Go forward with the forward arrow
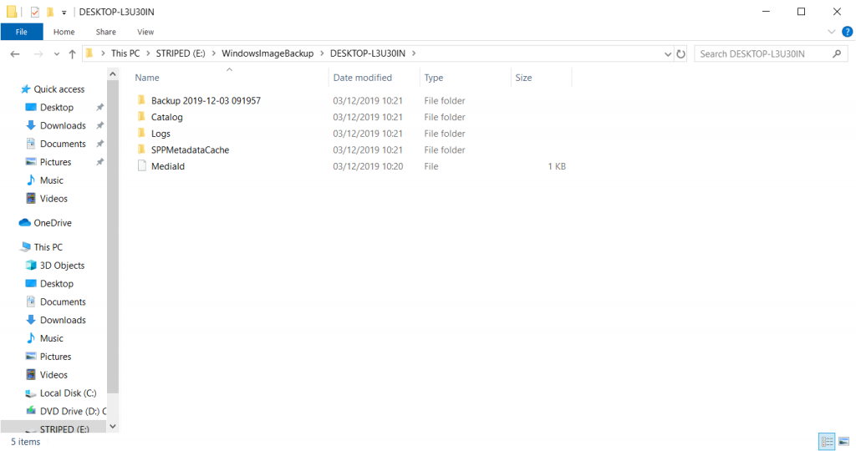This screenshot has height=451, width=856. (x=38, y=53)
